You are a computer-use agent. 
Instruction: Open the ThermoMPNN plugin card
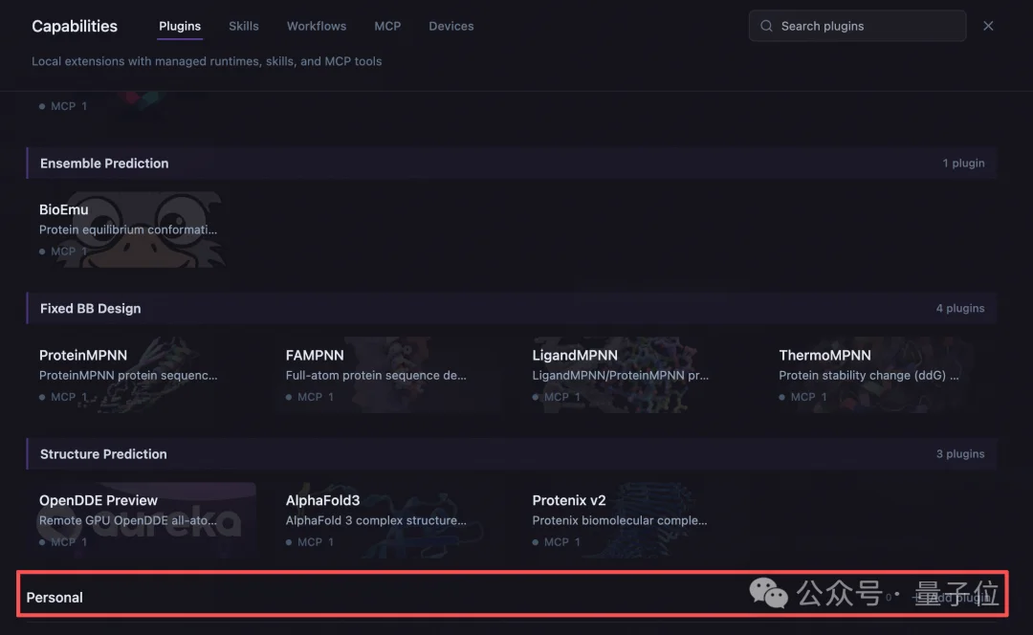click(x=882, y=375)
